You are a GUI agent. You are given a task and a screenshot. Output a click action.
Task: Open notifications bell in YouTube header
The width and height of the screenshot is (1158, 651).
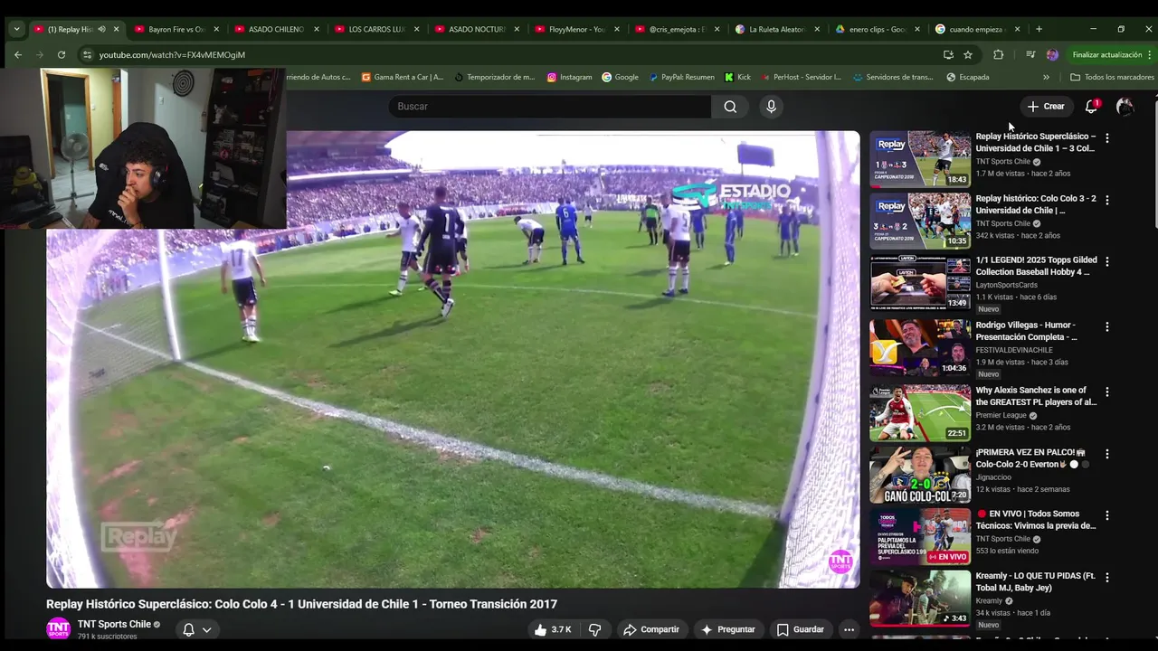point(1091,107)
